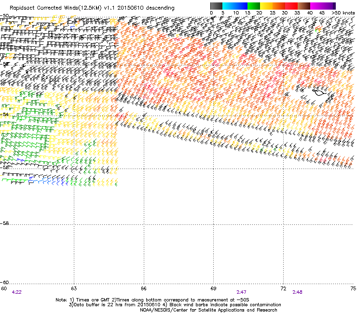The image size is (357, 313).
Task: Click the red 30-35 knots color swatch
Action: click(291, 6)
